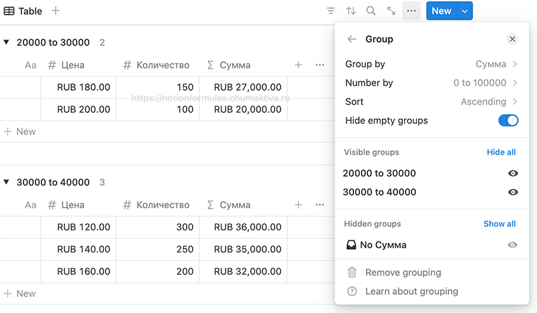The width and height of the screenshot is (537, 313).
Task: Click the 30000 to 40000 row in Visible groups
Action: [x=431, y=192]
